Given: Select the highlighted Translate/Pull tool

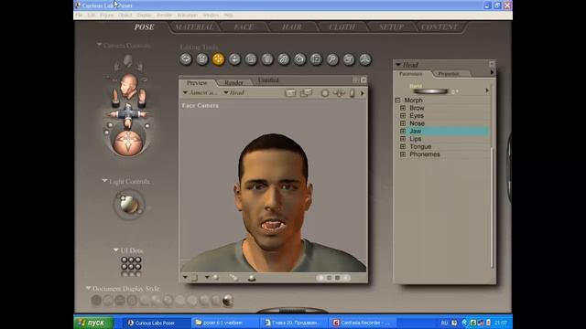Looking at the screenshot, I should pyautogui.click(x=218, y=59).
